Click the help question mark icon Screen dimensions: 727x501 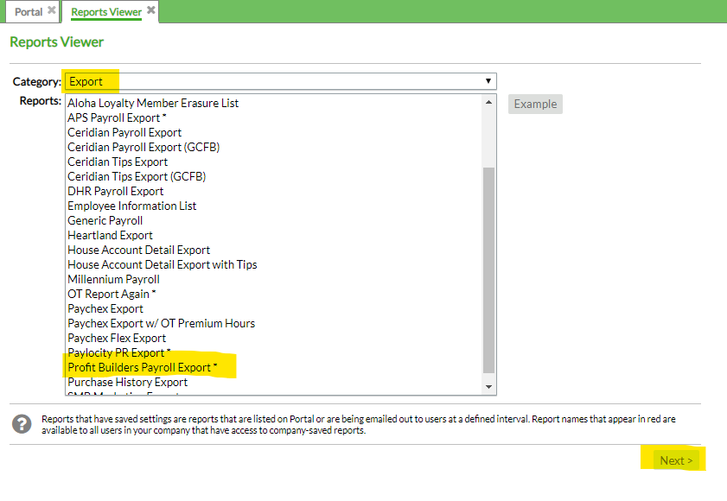point(22,424)
